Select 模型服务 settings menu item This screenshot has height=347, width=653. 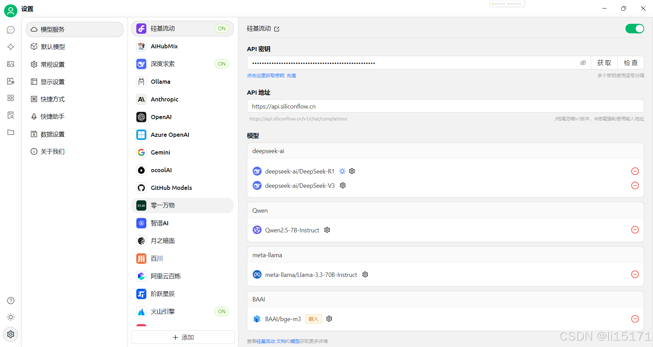74,30
